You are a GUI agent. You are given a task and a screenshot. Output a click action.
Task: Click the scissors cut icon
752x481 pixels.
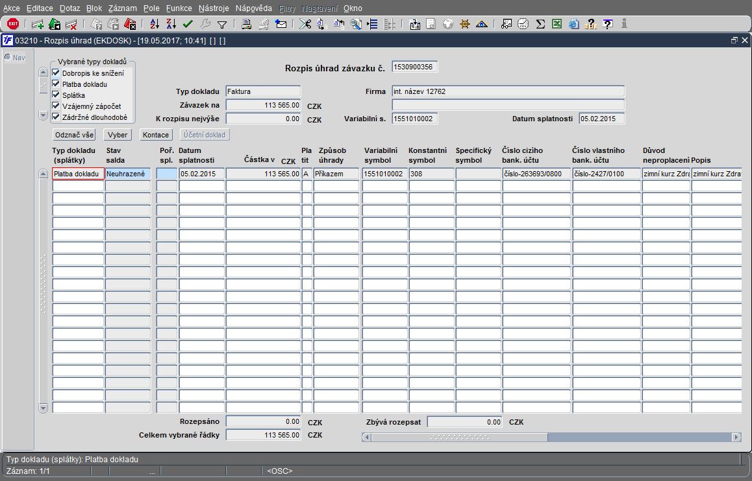(x=305, y=24)
